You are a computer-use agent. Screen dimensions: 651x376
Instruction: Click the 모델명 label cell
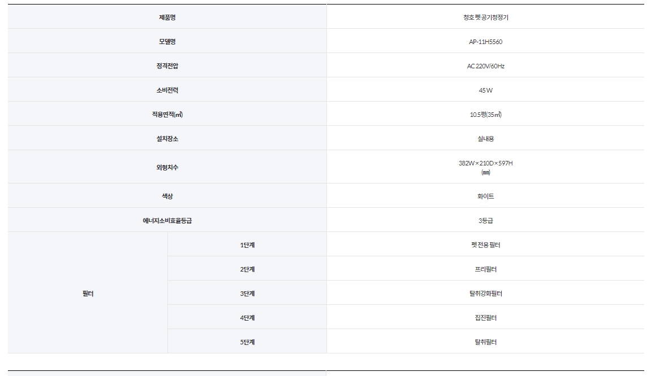pos(167,41)
